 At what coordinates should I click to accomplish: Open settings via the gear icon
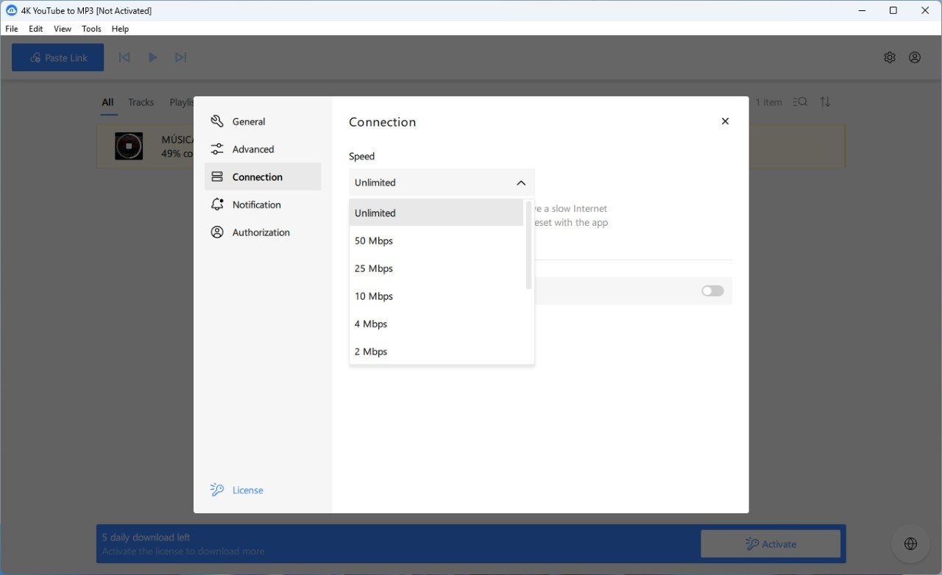click(x=890, y=57)
